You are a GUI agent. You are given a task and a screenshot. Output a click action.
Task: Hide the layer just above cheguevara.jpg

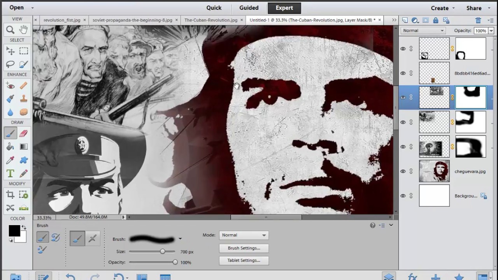click(x=403, y=147)
